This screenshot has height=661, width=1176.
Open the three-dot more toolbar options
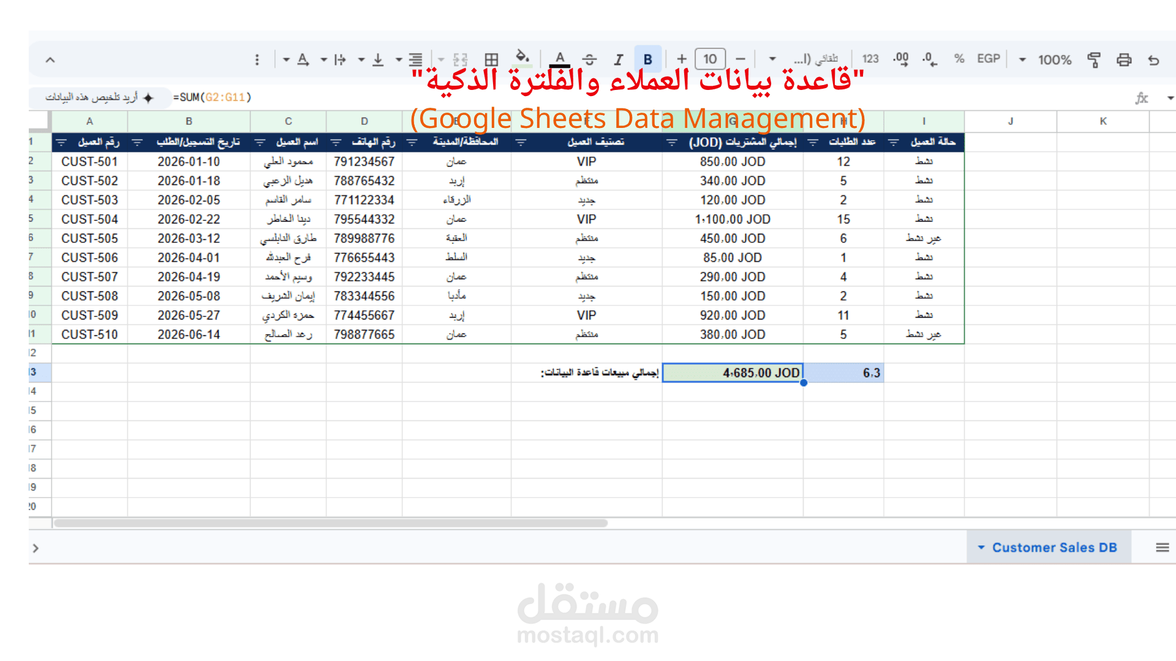(x=257, y=59)
